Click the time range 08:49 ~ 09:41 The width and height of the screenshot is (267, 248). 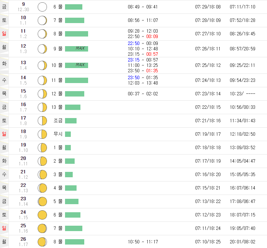click(143, 7)
